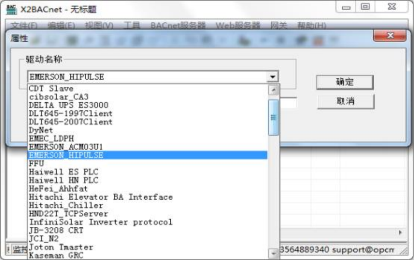Minimize the X2BACnet window

[x=346, y=7]
